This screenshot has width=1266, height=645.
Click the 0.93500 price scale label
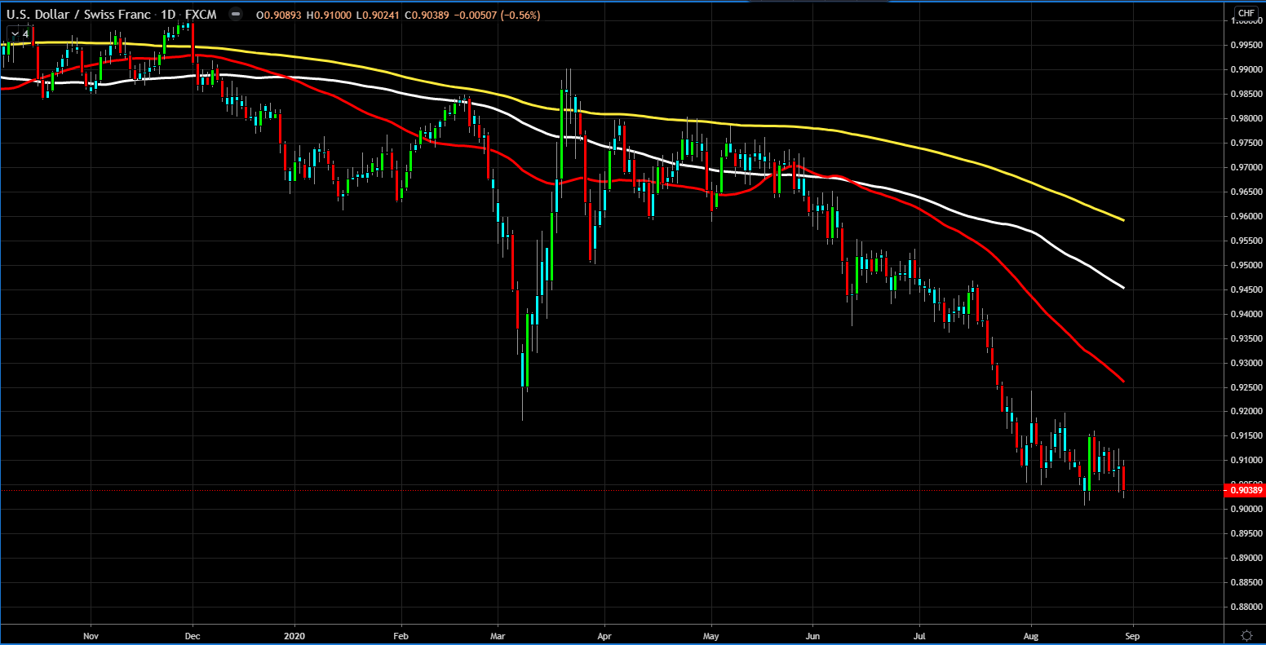tap(1247, 339)
